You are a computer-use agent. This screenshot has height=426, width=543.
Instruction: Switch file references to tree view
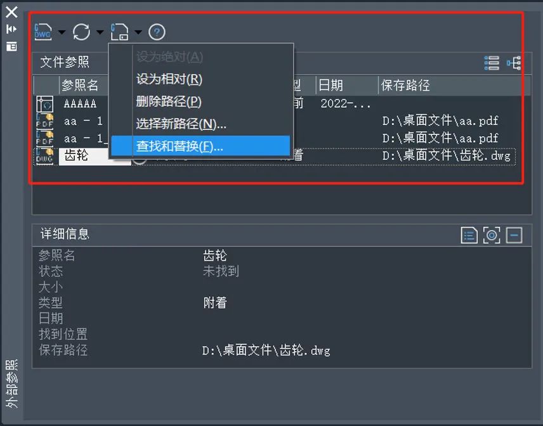pyautogui.click(x=514, y=62)
